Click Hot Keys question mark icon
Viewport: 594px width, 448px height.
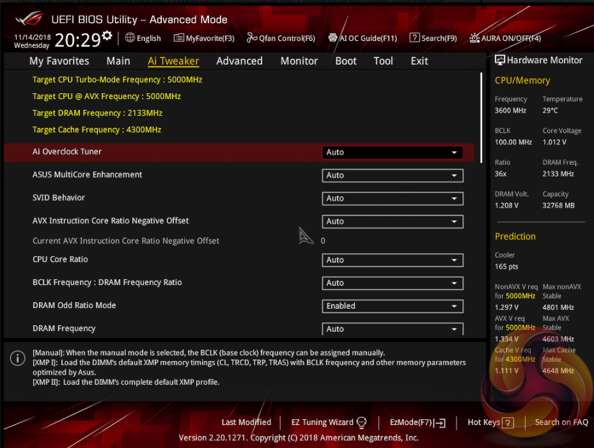coord(508,422)
